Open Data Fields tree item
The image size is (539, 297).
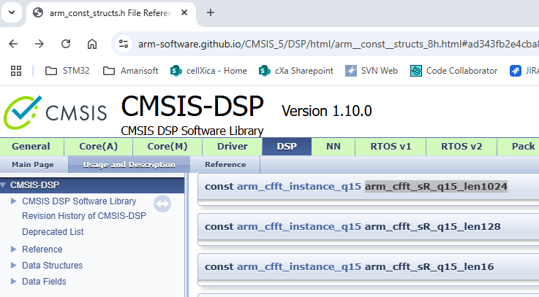pyautogui.click(x=44, y=282)
